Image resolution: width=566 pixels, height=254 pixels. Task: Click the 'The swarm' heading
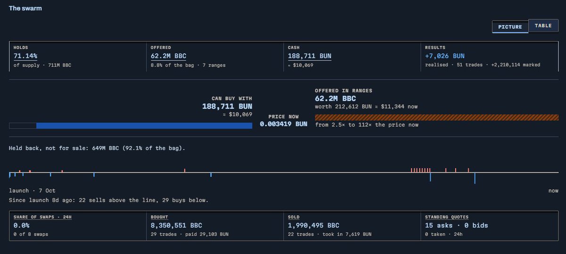tap(25, 8)
